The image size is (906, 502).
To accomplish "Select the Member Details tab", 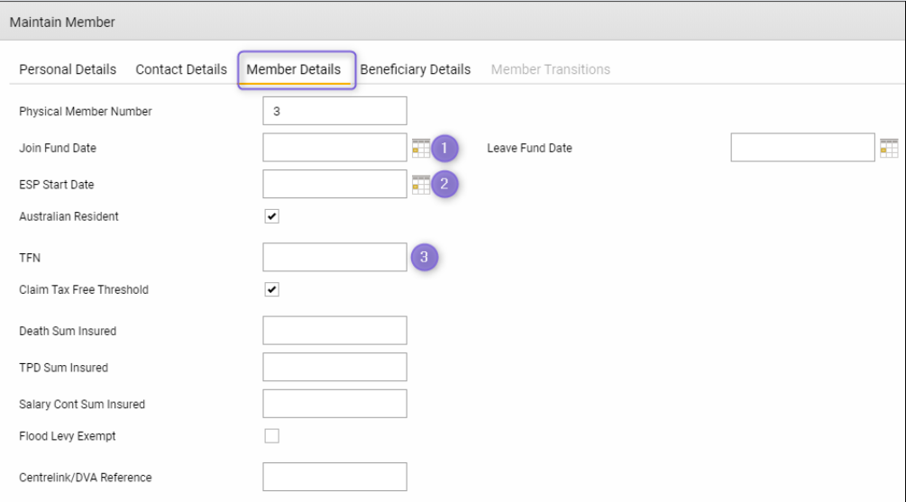I will click(294, 69).
